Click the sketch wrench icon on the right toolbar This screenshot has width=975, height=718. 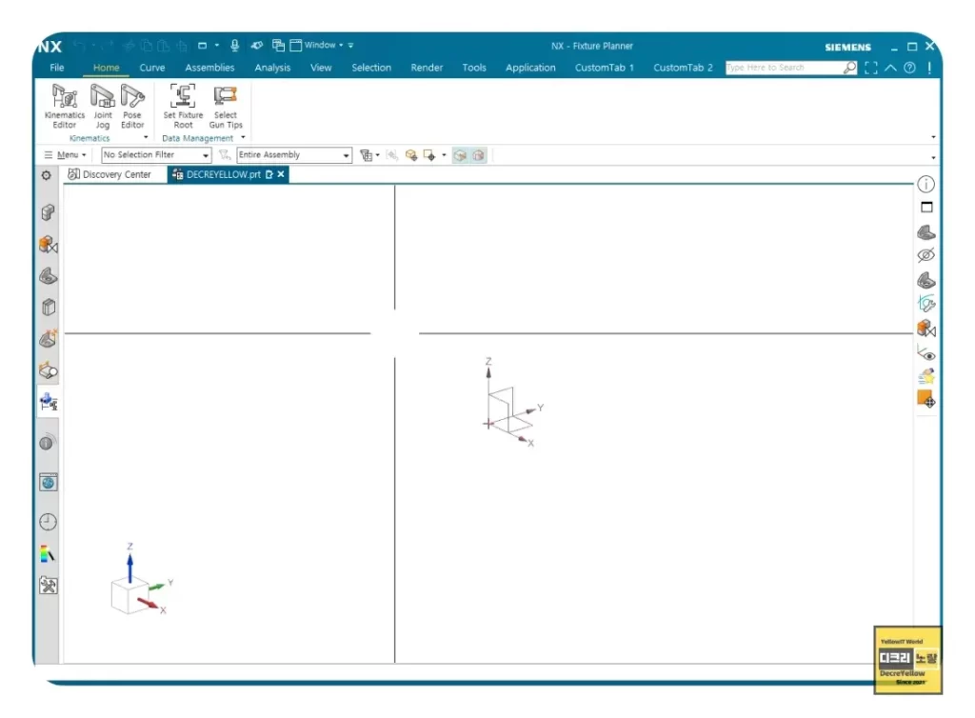925,304
